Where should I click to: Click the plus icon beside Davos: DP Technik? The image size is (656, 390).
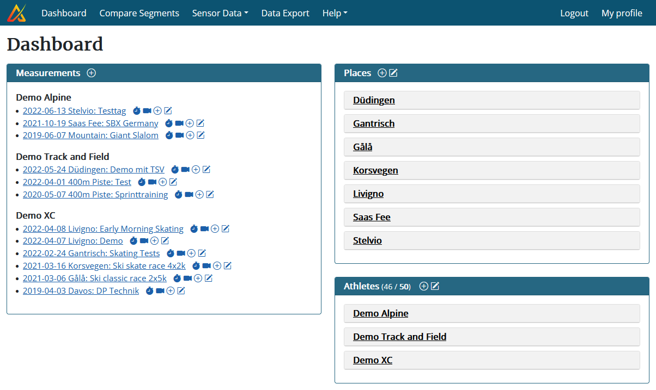click(x=171, y=290)
